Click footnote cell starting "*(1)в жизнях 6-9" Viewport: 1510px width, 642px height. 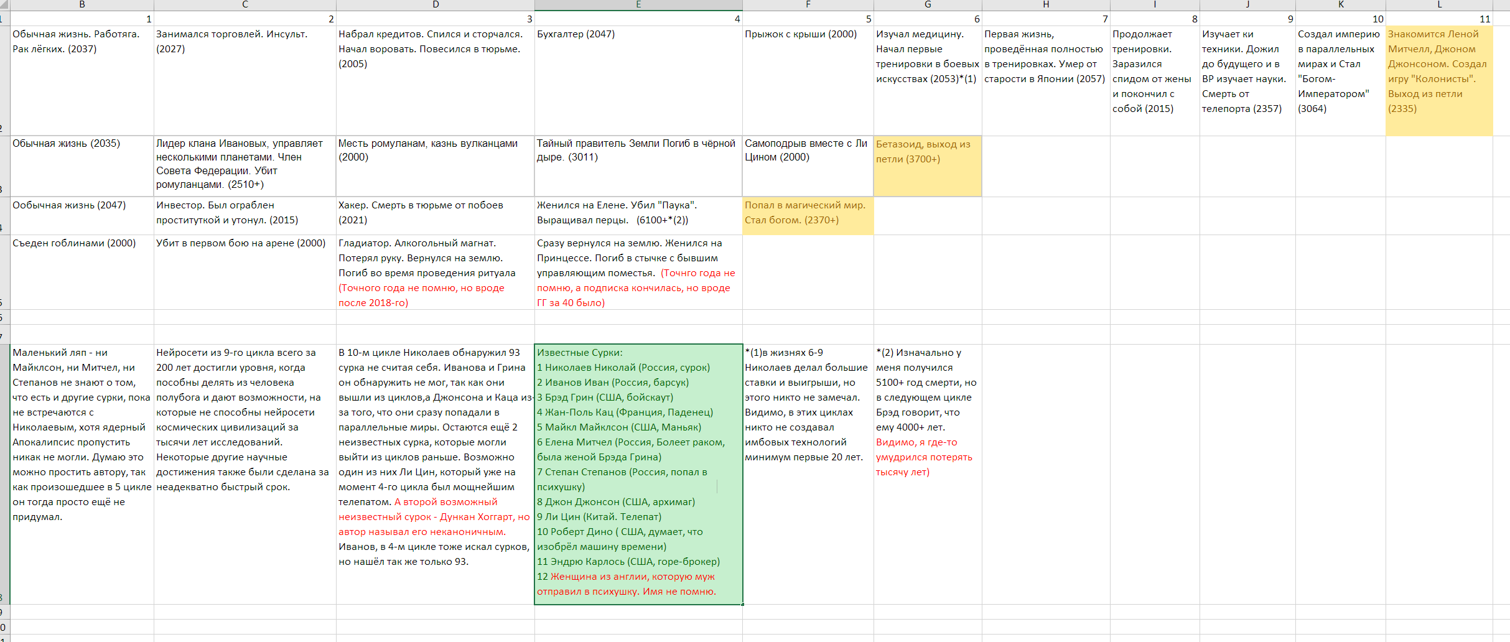[808, 474]
